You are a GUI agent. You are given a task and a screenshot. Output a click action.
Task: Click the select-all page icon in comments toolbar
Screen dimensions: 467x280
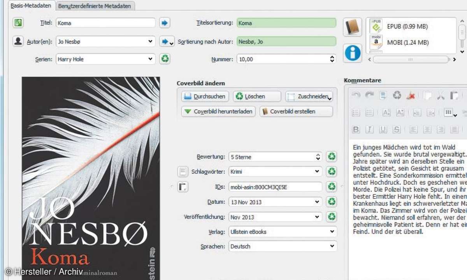pos(383,96)
